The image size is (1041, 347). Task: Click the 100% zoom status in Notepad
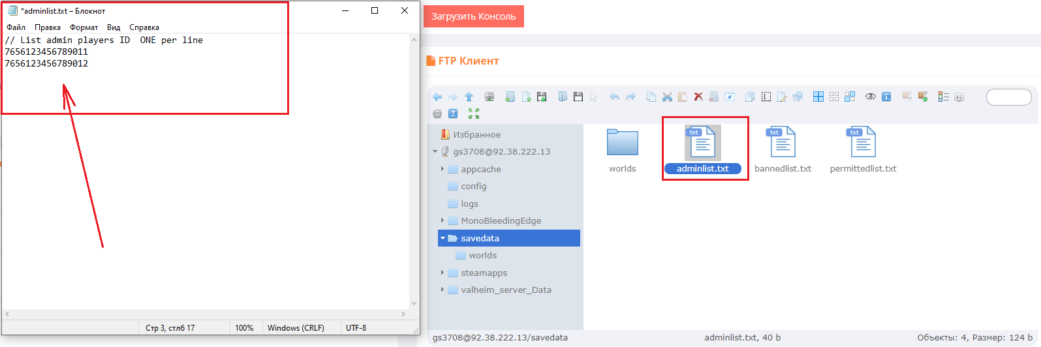pyautogui.click(x=244, y=328)
